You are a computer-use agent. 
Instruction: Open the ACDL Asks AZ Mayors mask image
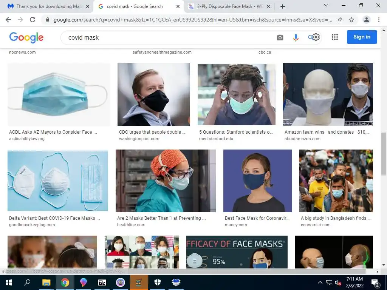[x=59, y=95]
